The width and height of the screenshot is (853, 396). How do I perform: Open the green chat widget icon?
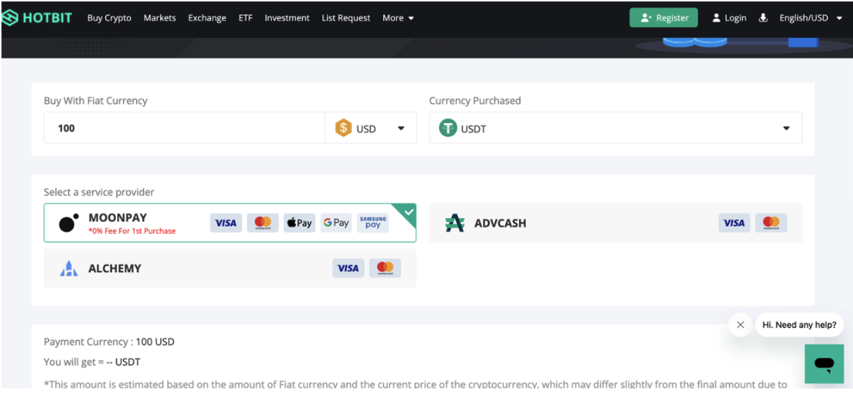click(x=824, y=364)
